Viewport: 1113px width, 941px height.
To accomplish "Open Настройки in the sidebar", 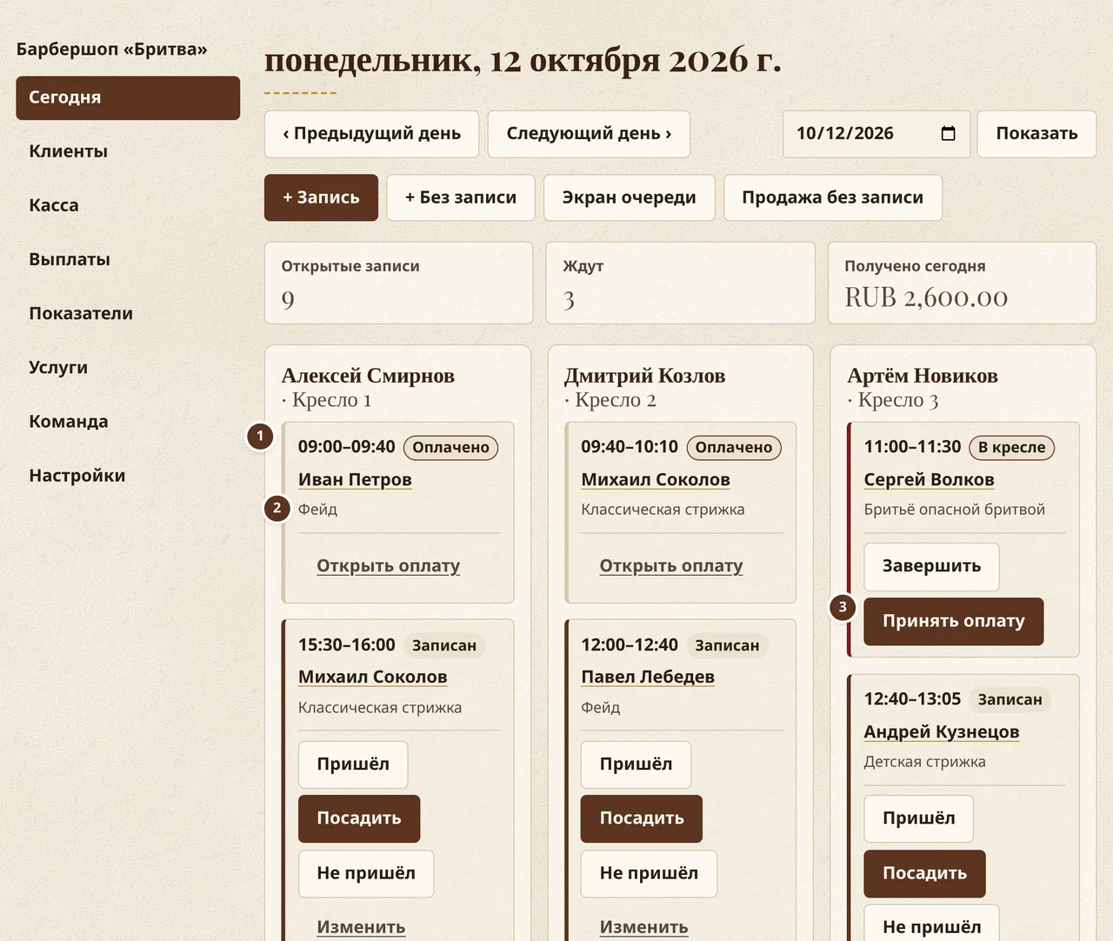I will (128, 475).
